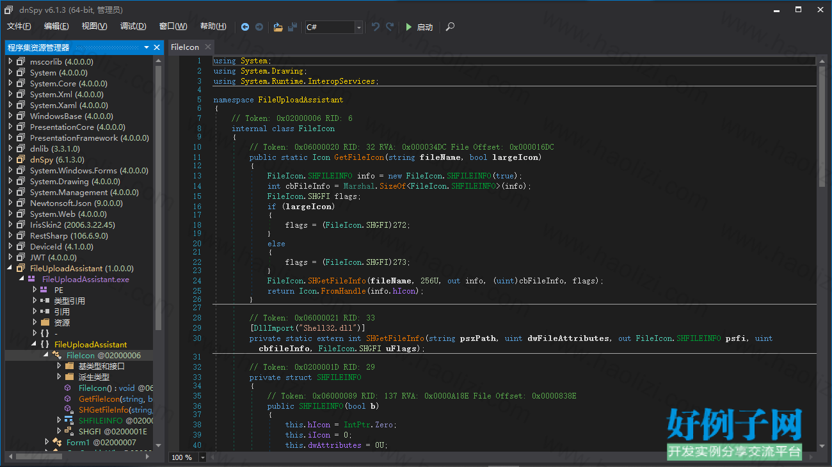Expand the "-" namespace node
Viewport: 832px width, 467px height.
click(35, 333)
